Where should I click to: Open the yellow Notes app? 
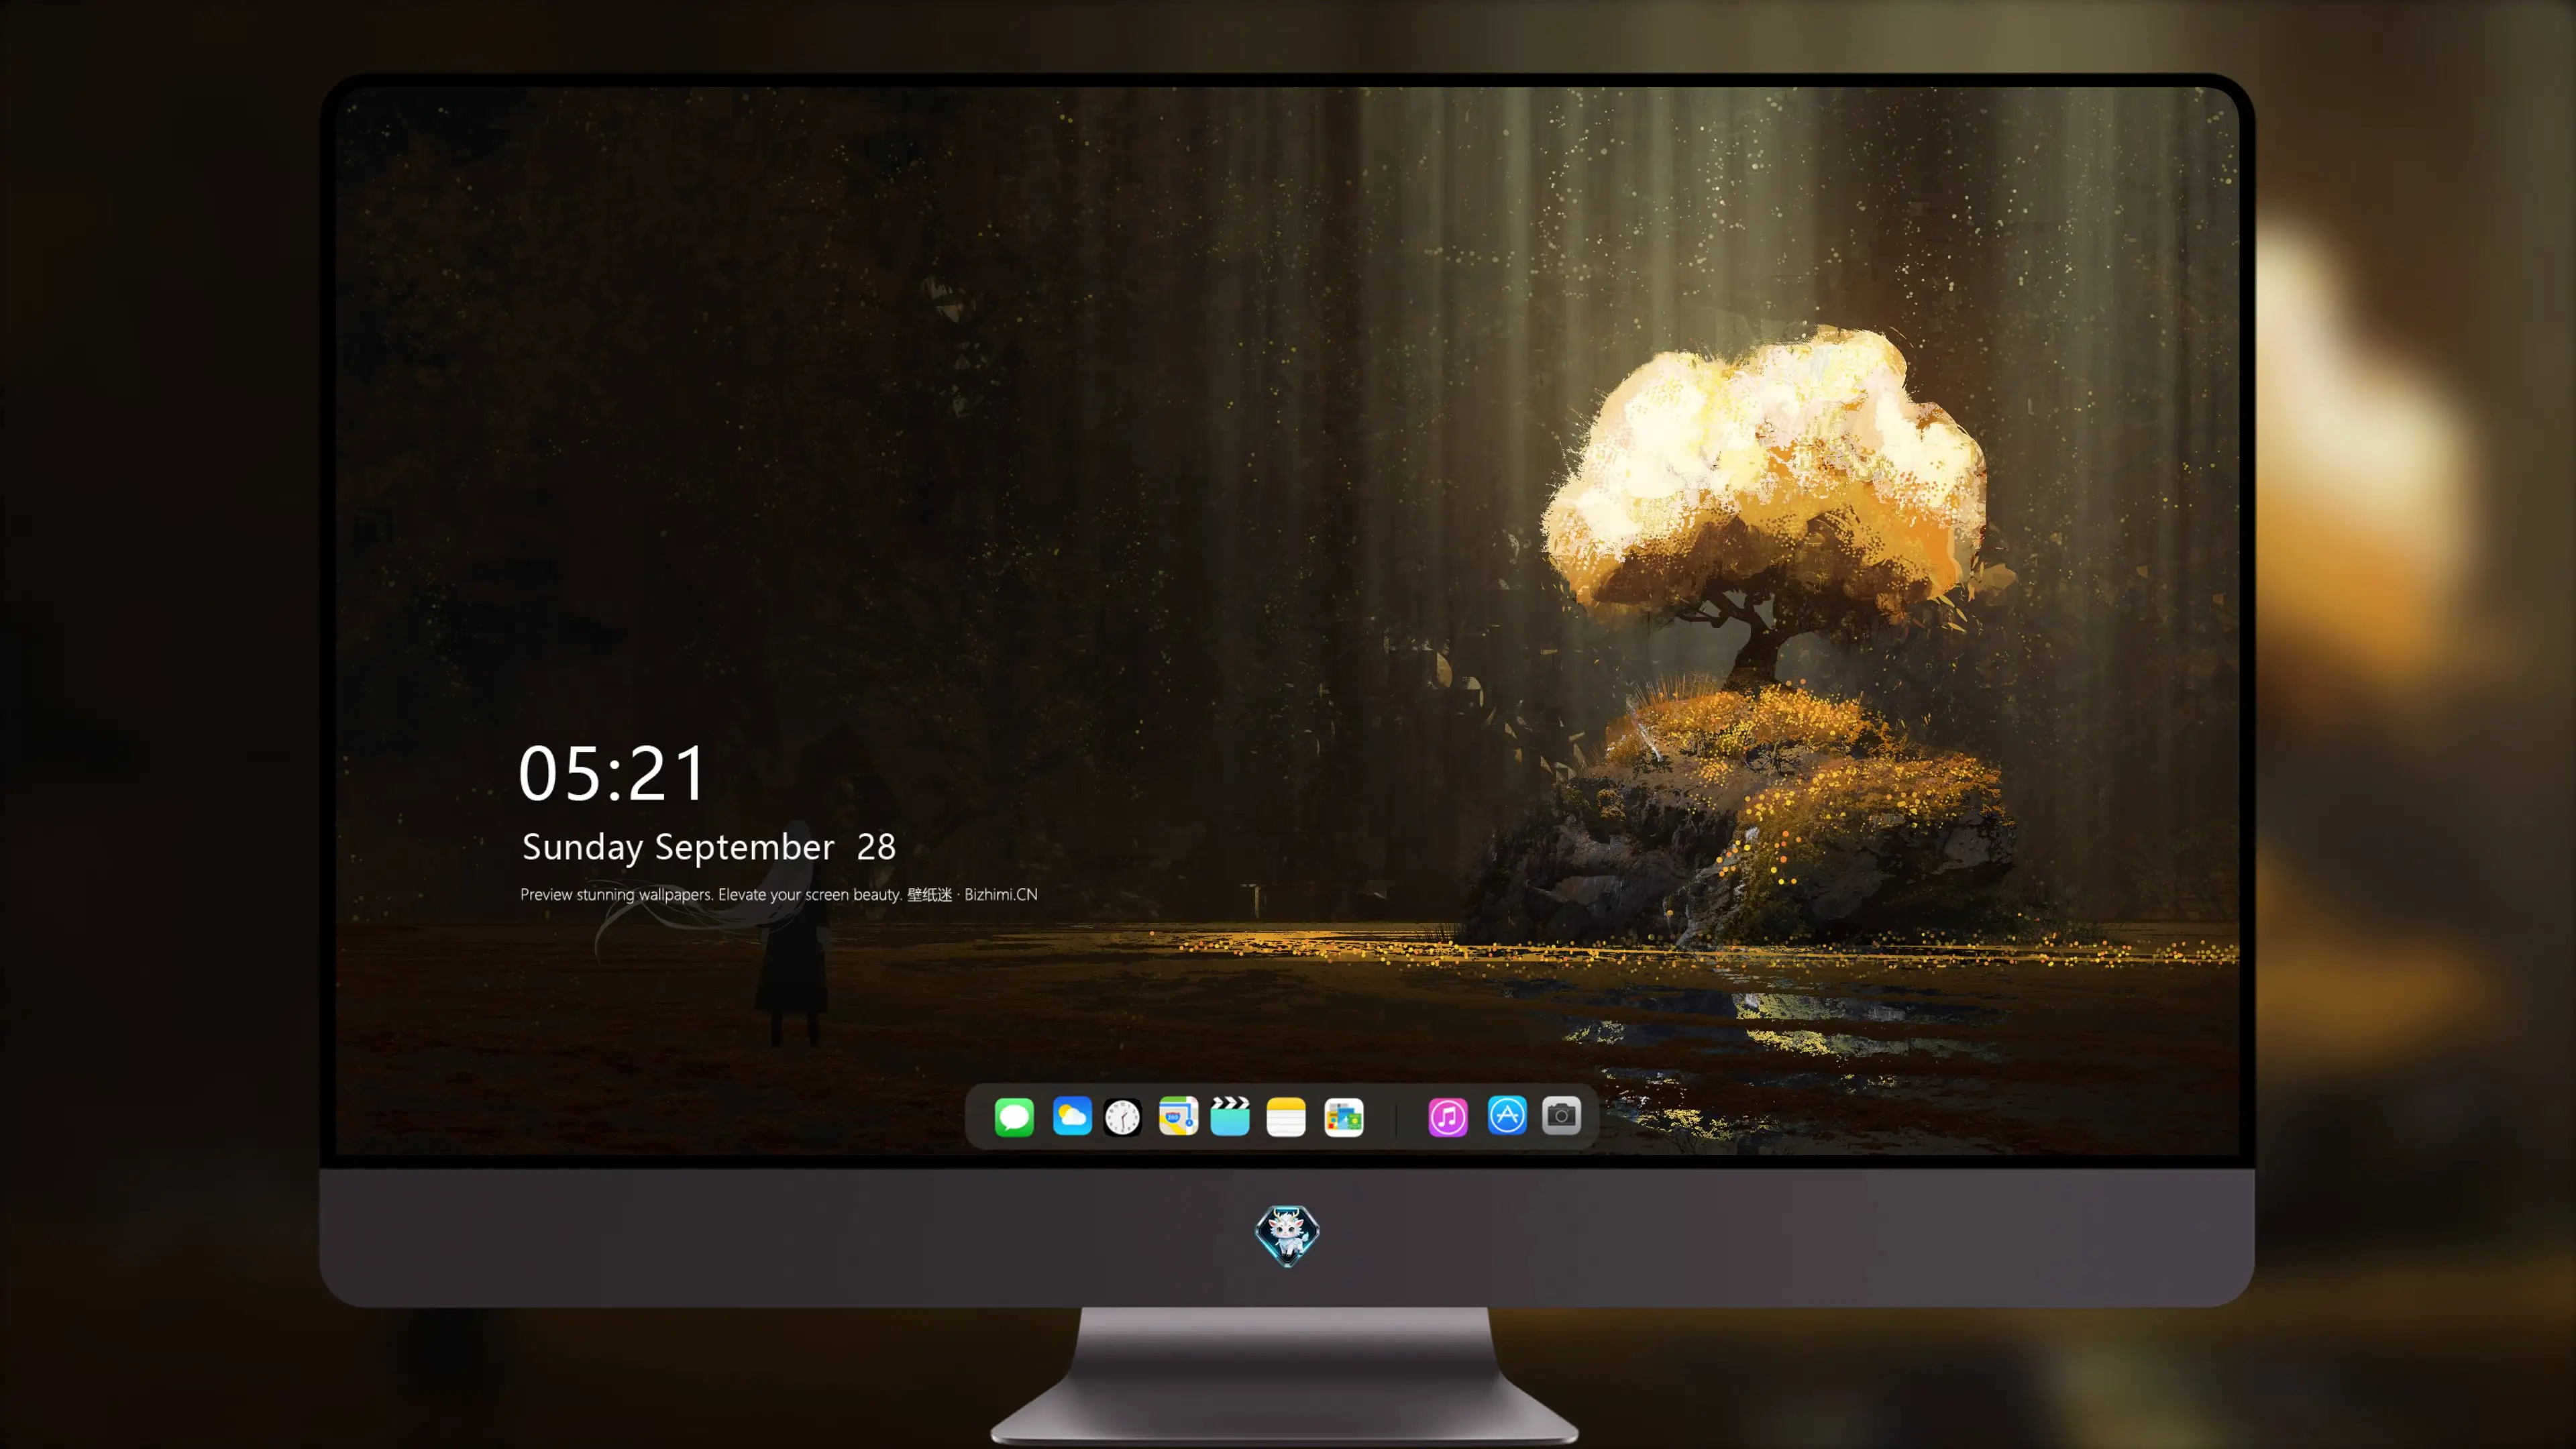coord(1286,1116)
